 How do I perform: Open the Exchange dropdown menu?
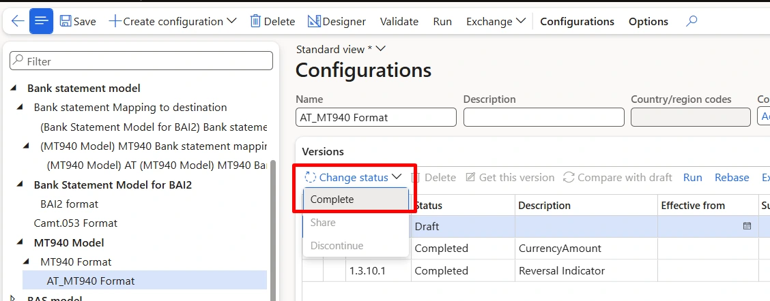point(496,22)
